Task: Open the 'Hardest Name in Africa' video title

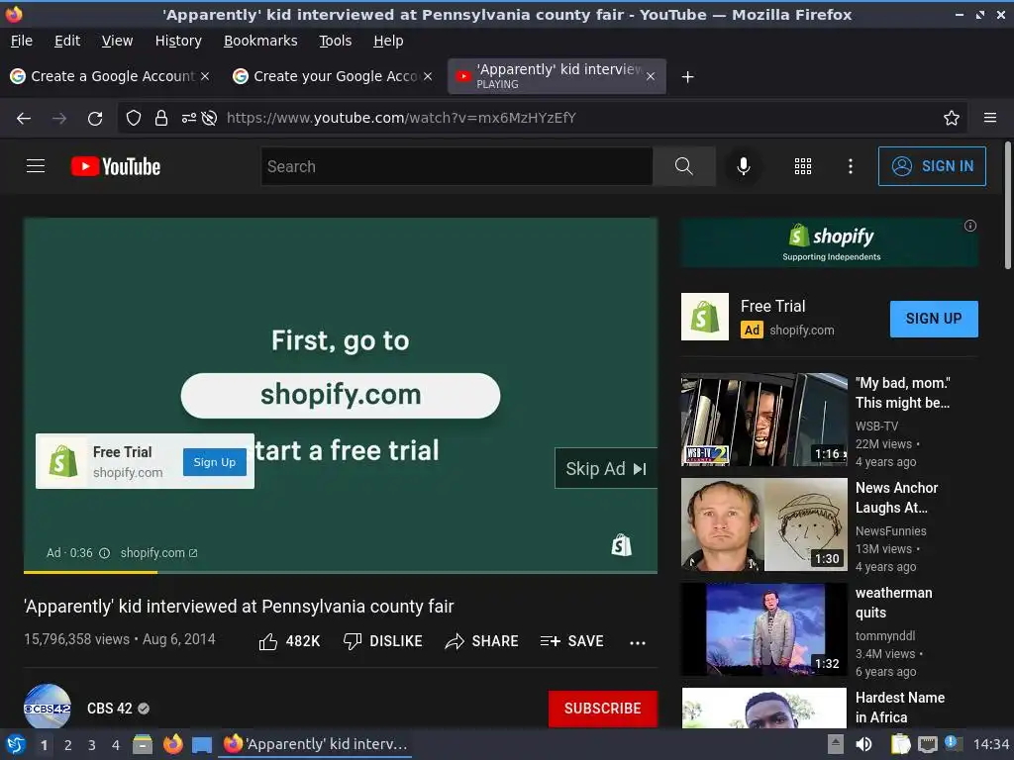Action: 899,708
